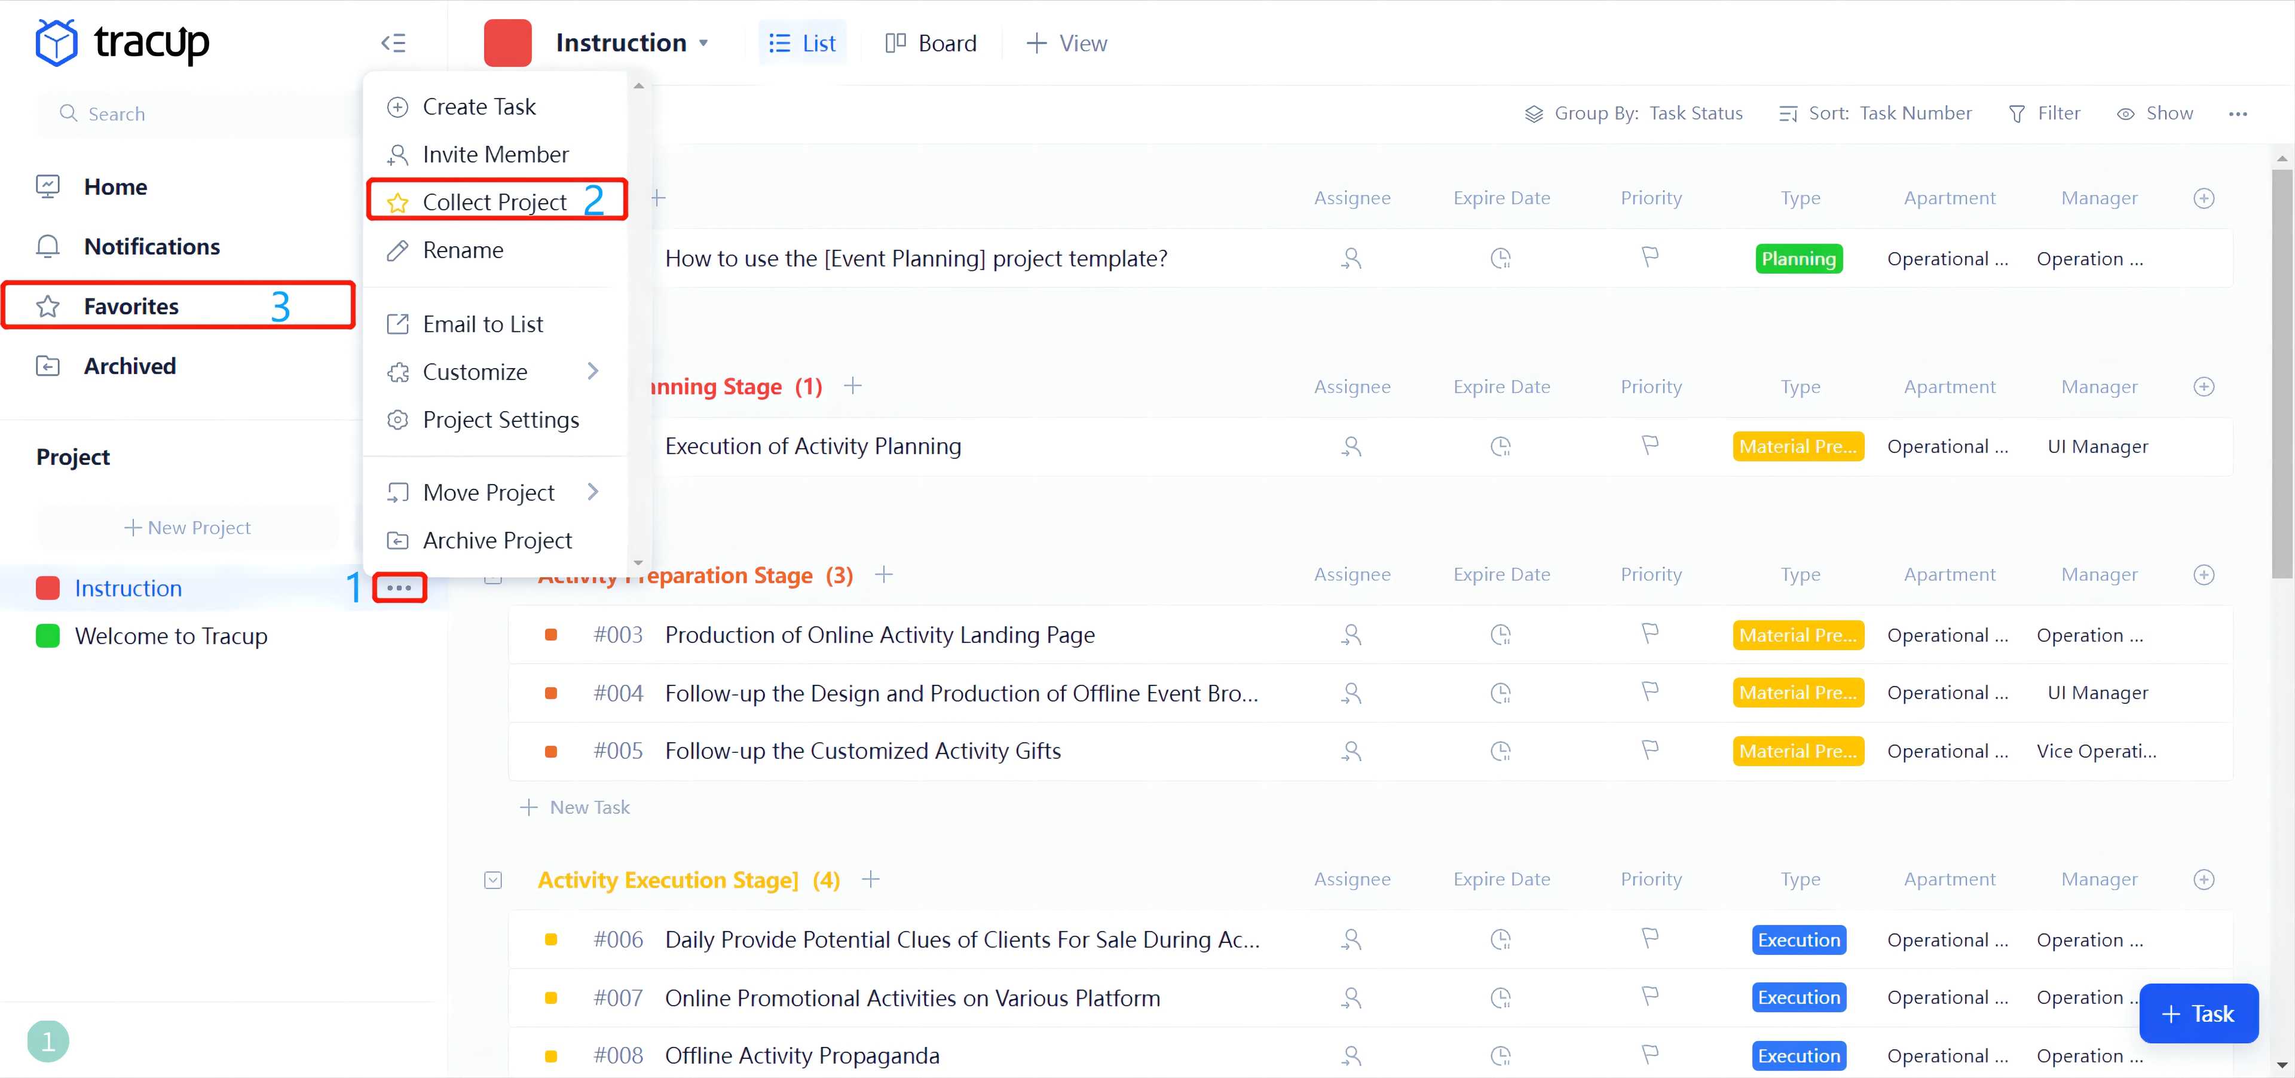Expand the Instruction project title dropdown
The width and height of the screenshot is (2295, 1078).
pyautogui.click(x=703, y=43)
